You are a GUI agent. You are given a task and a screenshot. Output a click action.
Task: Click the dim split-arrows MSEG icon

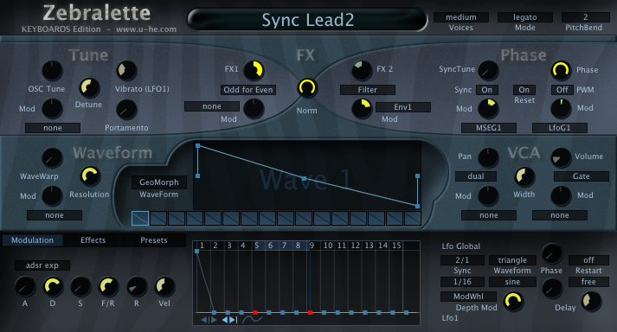(x=209, y=320)
